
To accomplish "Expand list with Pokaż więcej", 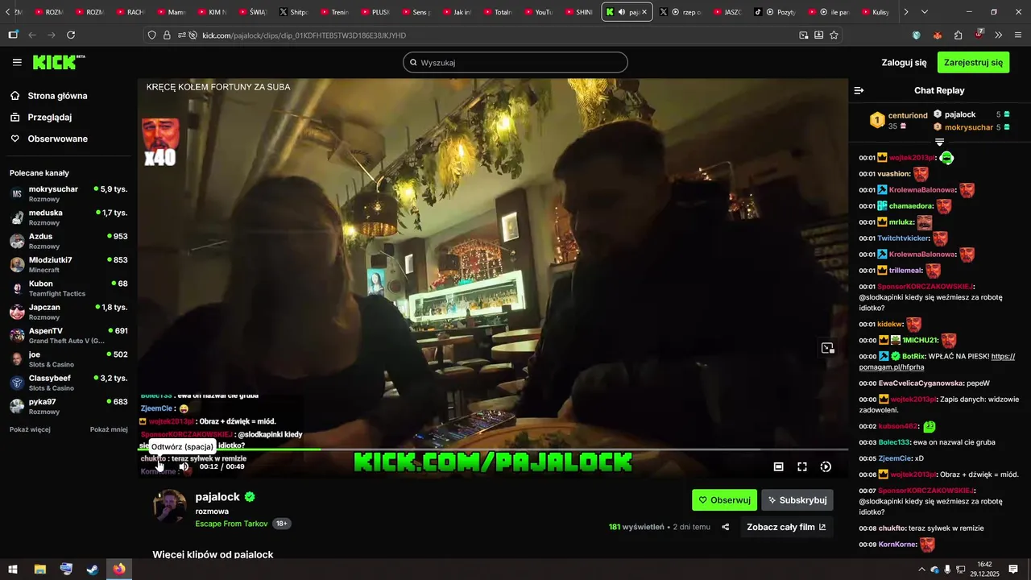I will tap(30, 429).
